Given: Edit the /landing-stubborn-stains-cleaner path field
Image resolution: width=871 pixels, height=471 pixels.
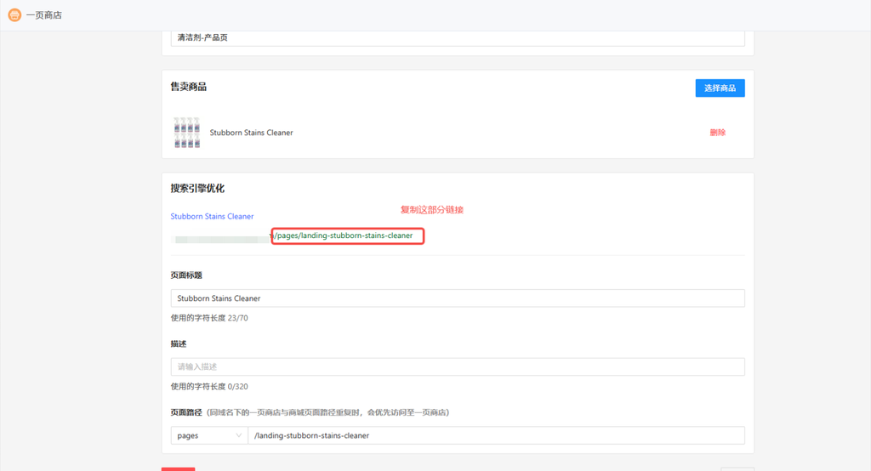Looking at the screenshot, I should point(495,435).
